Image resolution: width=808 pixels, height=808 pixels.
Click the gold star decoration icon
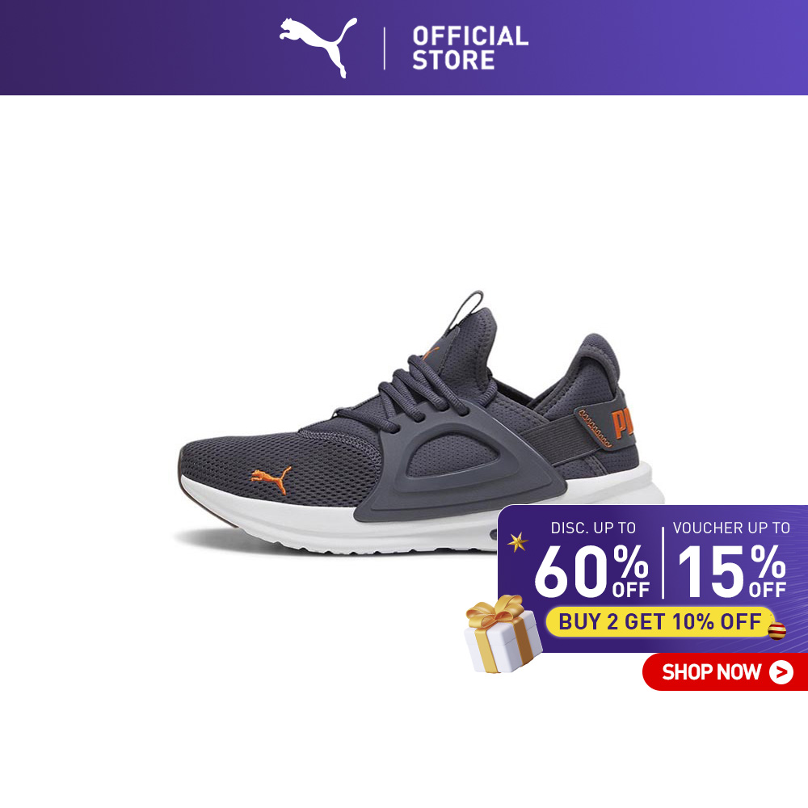517,542
